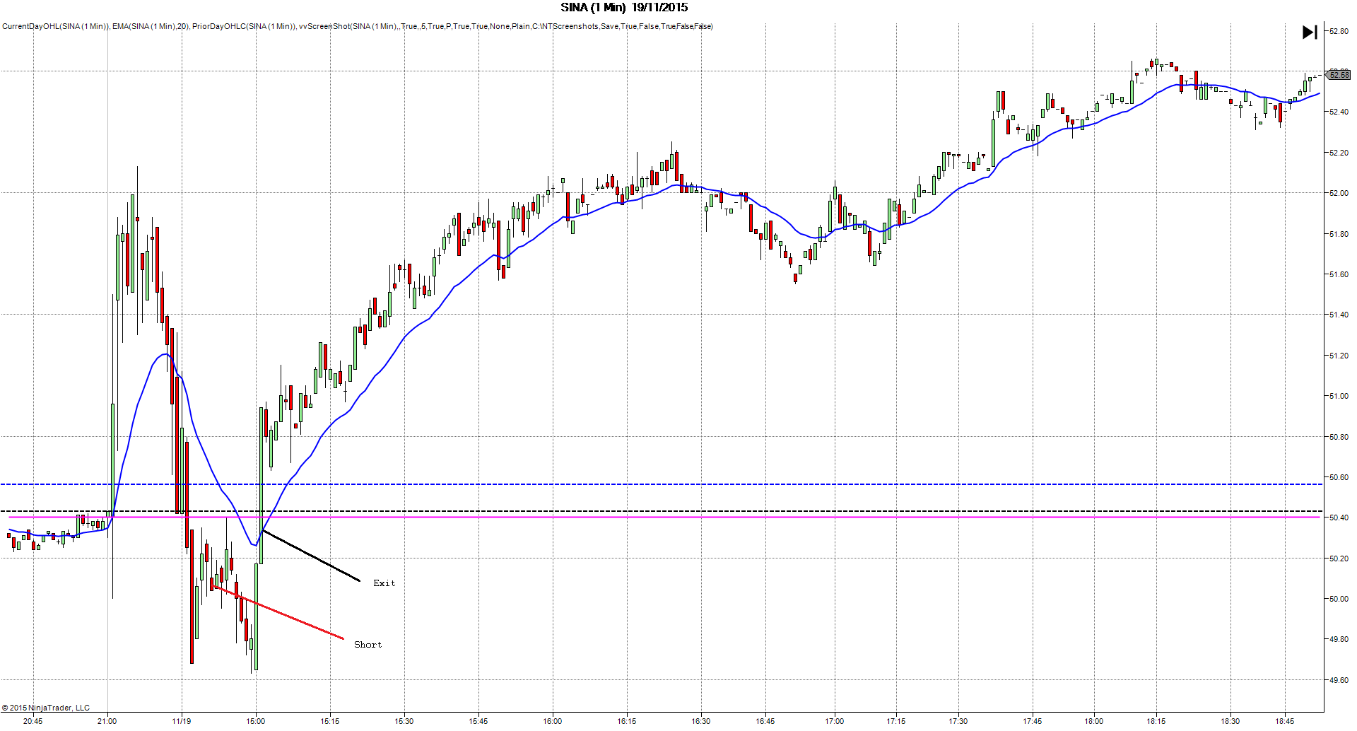Click the 50.00 price axis label

[1339, 599]
